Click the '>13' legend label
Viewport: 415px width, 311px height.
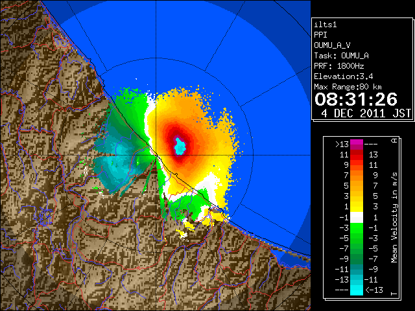[342, 144]
